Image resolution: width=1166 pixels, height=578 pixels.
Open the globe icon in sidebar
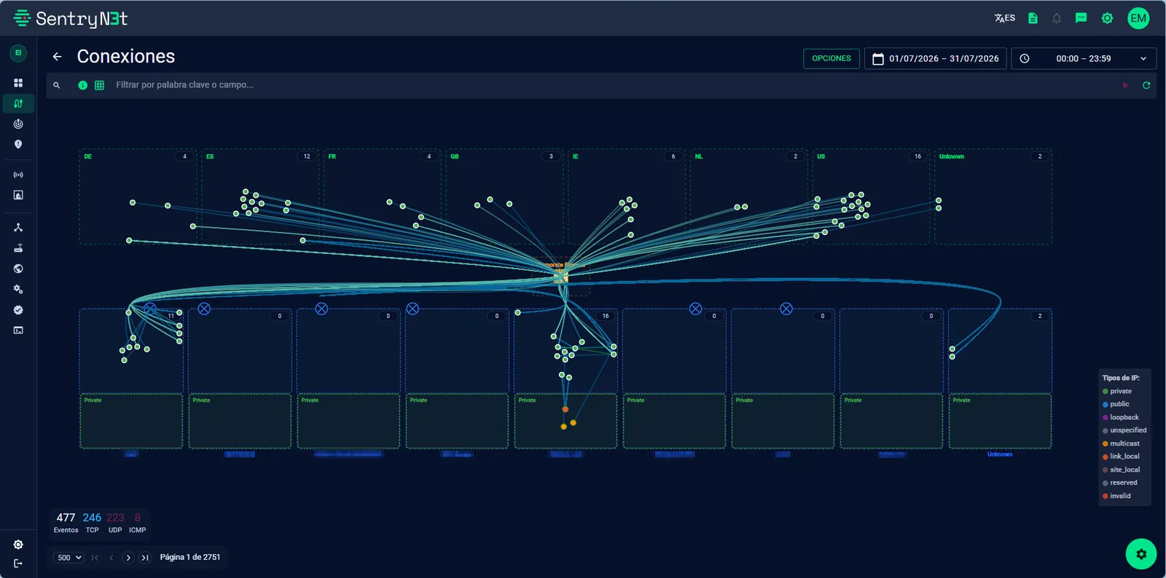coord(18,269)
